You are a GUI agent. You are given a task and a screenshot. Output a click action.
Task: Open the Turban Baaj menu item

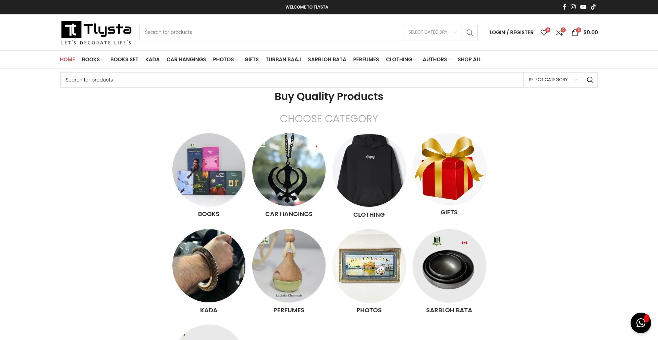[283, 60]
